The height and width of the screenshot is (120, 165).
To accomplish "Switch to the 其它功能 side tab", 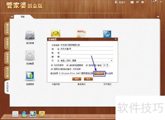I will [7, 72].
